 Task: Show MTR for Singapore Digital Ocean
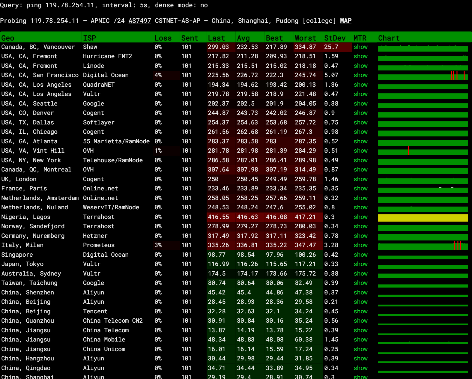[x=360, y=255]
